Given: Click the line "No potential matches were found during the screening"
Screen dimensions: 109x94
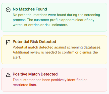Looking at the screenshot, I should click(56, 15).
